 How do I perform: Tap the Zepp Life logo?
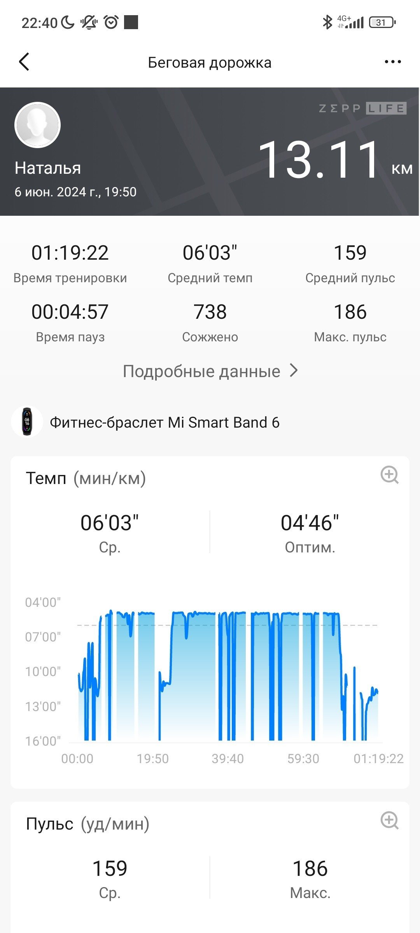(x=362, y=108)
